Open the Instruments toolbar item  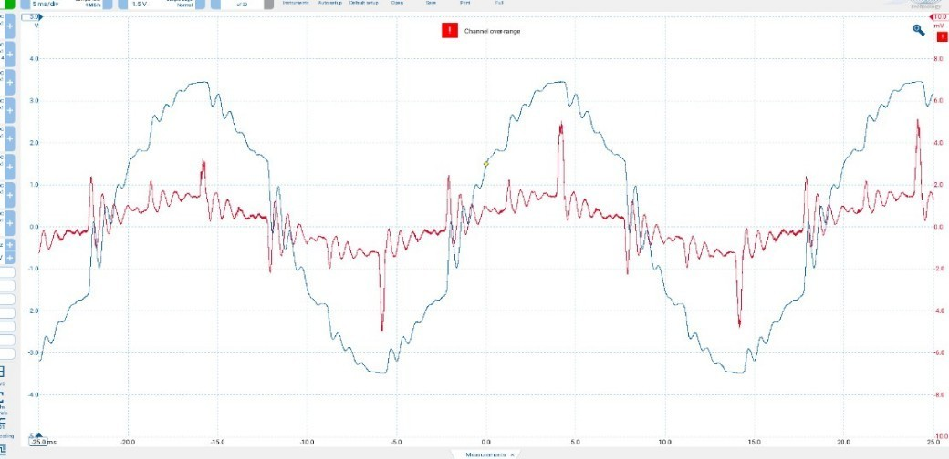click(x=296, y=3)
